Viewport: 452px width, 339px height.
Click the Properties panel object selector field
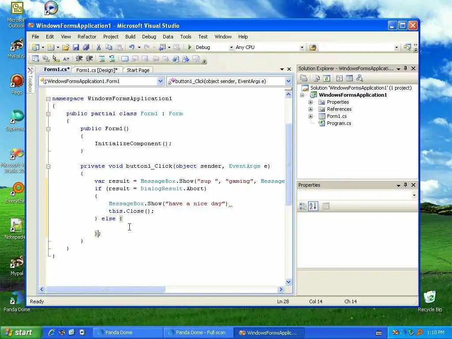point(358,195)
